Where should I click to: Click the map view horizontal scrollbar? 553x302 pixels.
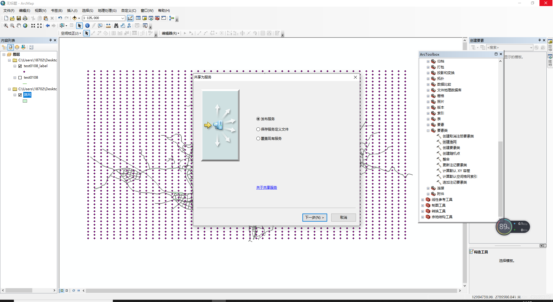[x=271, y=290]
